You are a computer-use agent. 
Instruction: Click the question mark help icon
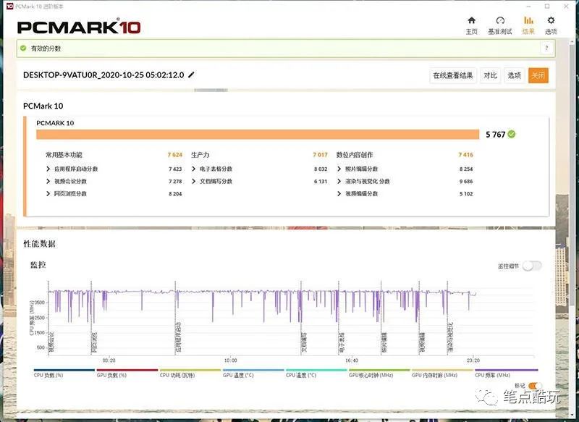(547, 48)
